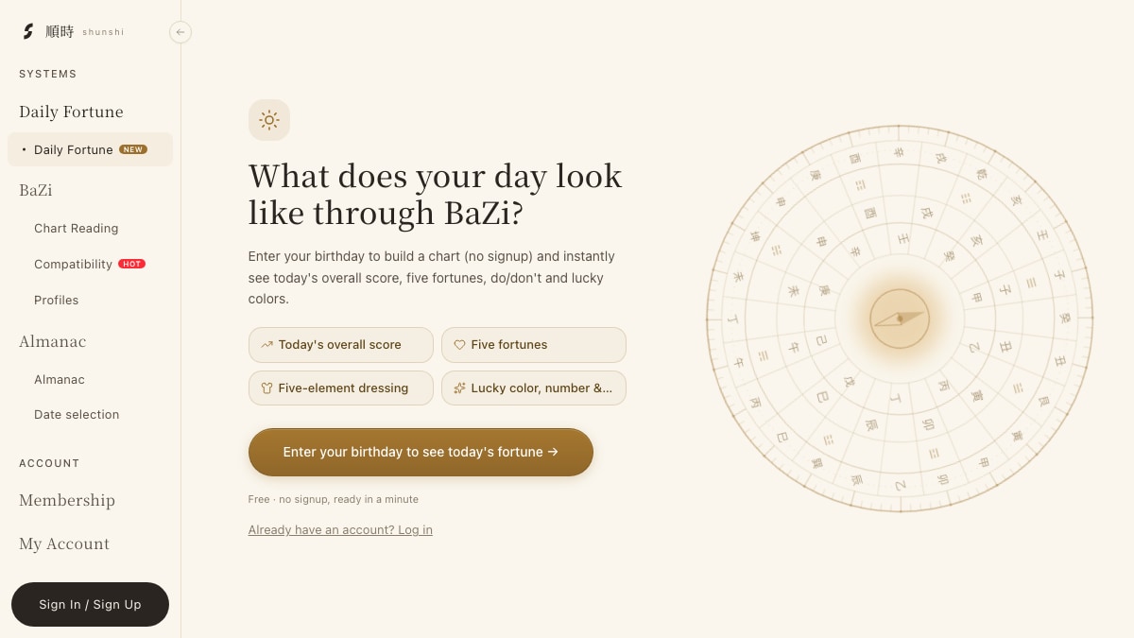Viewport: 1134px width, 638px height.
Task: Click the trending arrow icon on overall score chip
Action: pos(267,345)
